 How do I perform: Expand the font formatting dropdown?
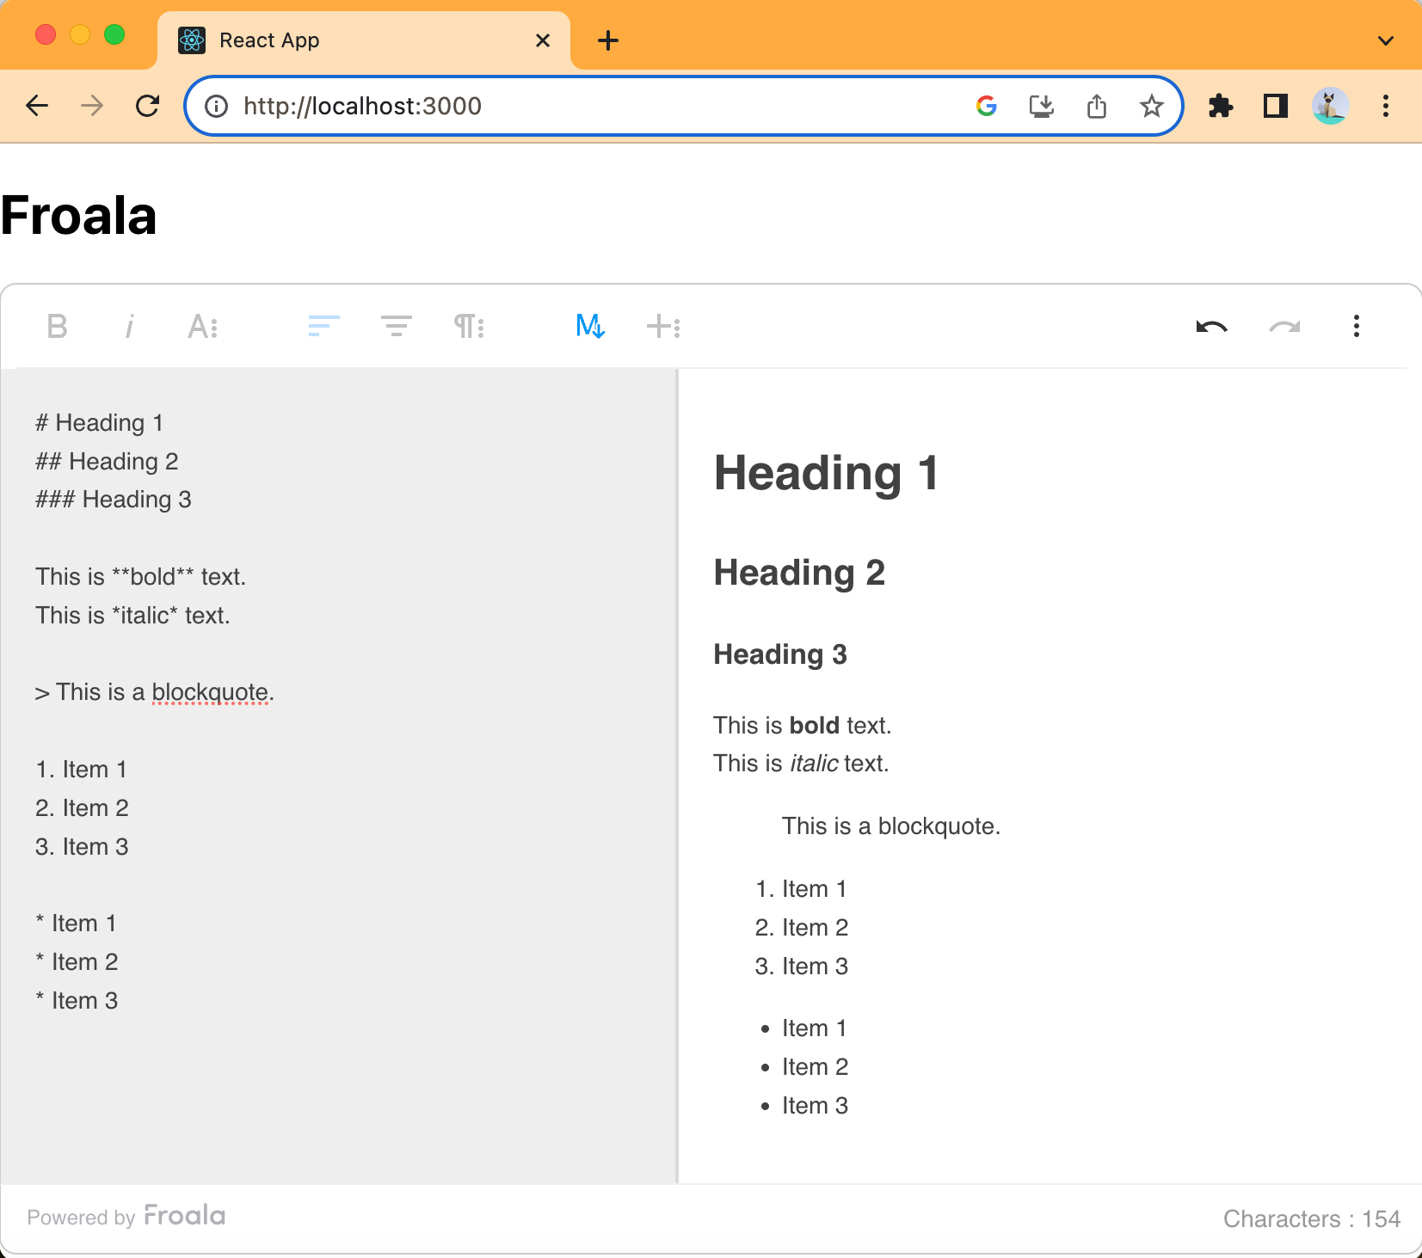203,326
